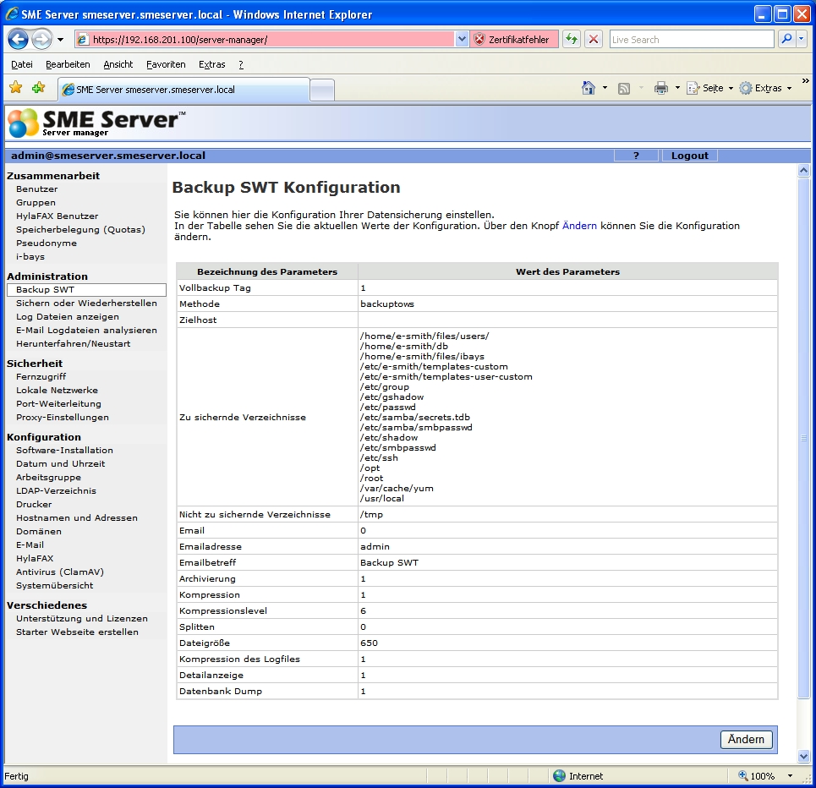Select Backup SWT in Administration
This screenshot has width=816, height=788.
(x=86, y=290)
